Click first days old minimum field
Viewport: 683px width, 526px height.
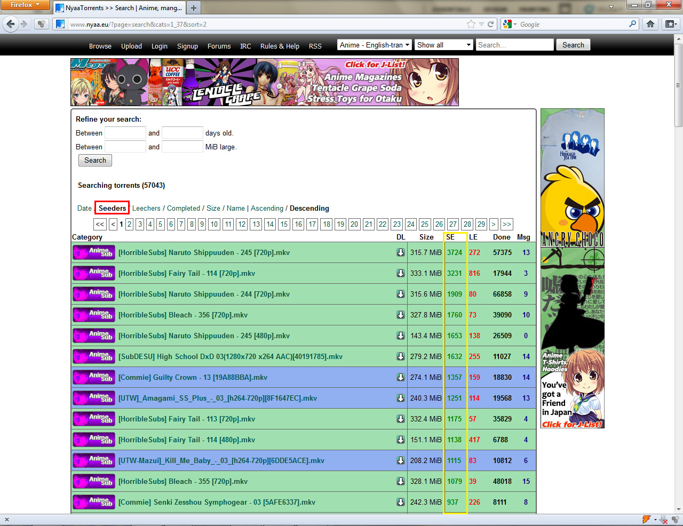tap(125, 133)
